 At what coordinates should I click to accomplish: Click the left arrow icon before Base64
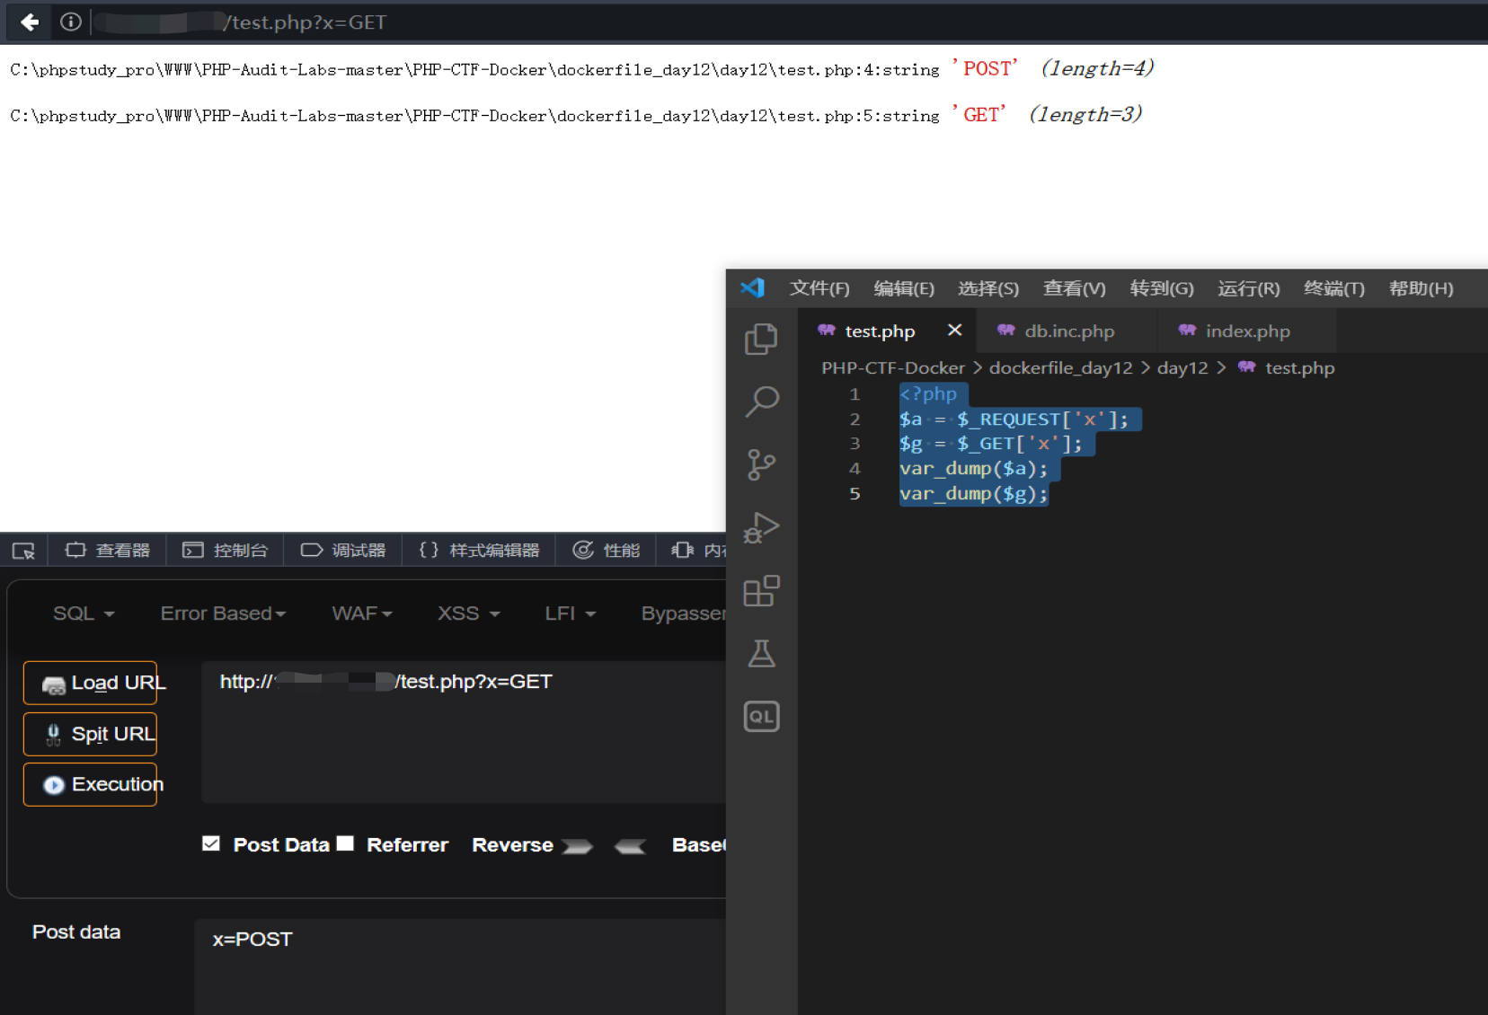pos(630,846)
